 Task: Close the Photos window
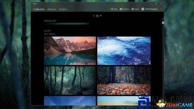pos(161,4)
